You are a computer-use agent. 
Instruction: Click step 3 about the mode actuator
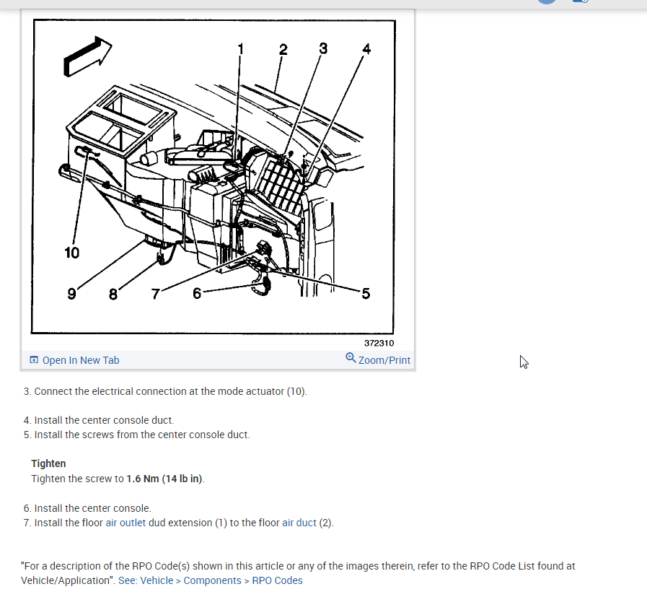tap(165, 391)
